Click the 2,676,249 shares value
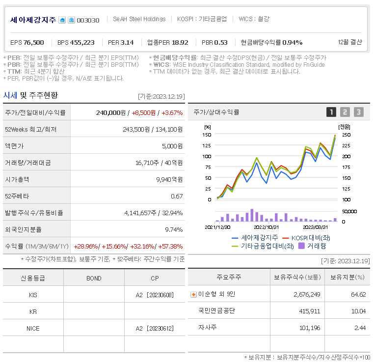Screen dimensions: 374x363 click(307, 295)
